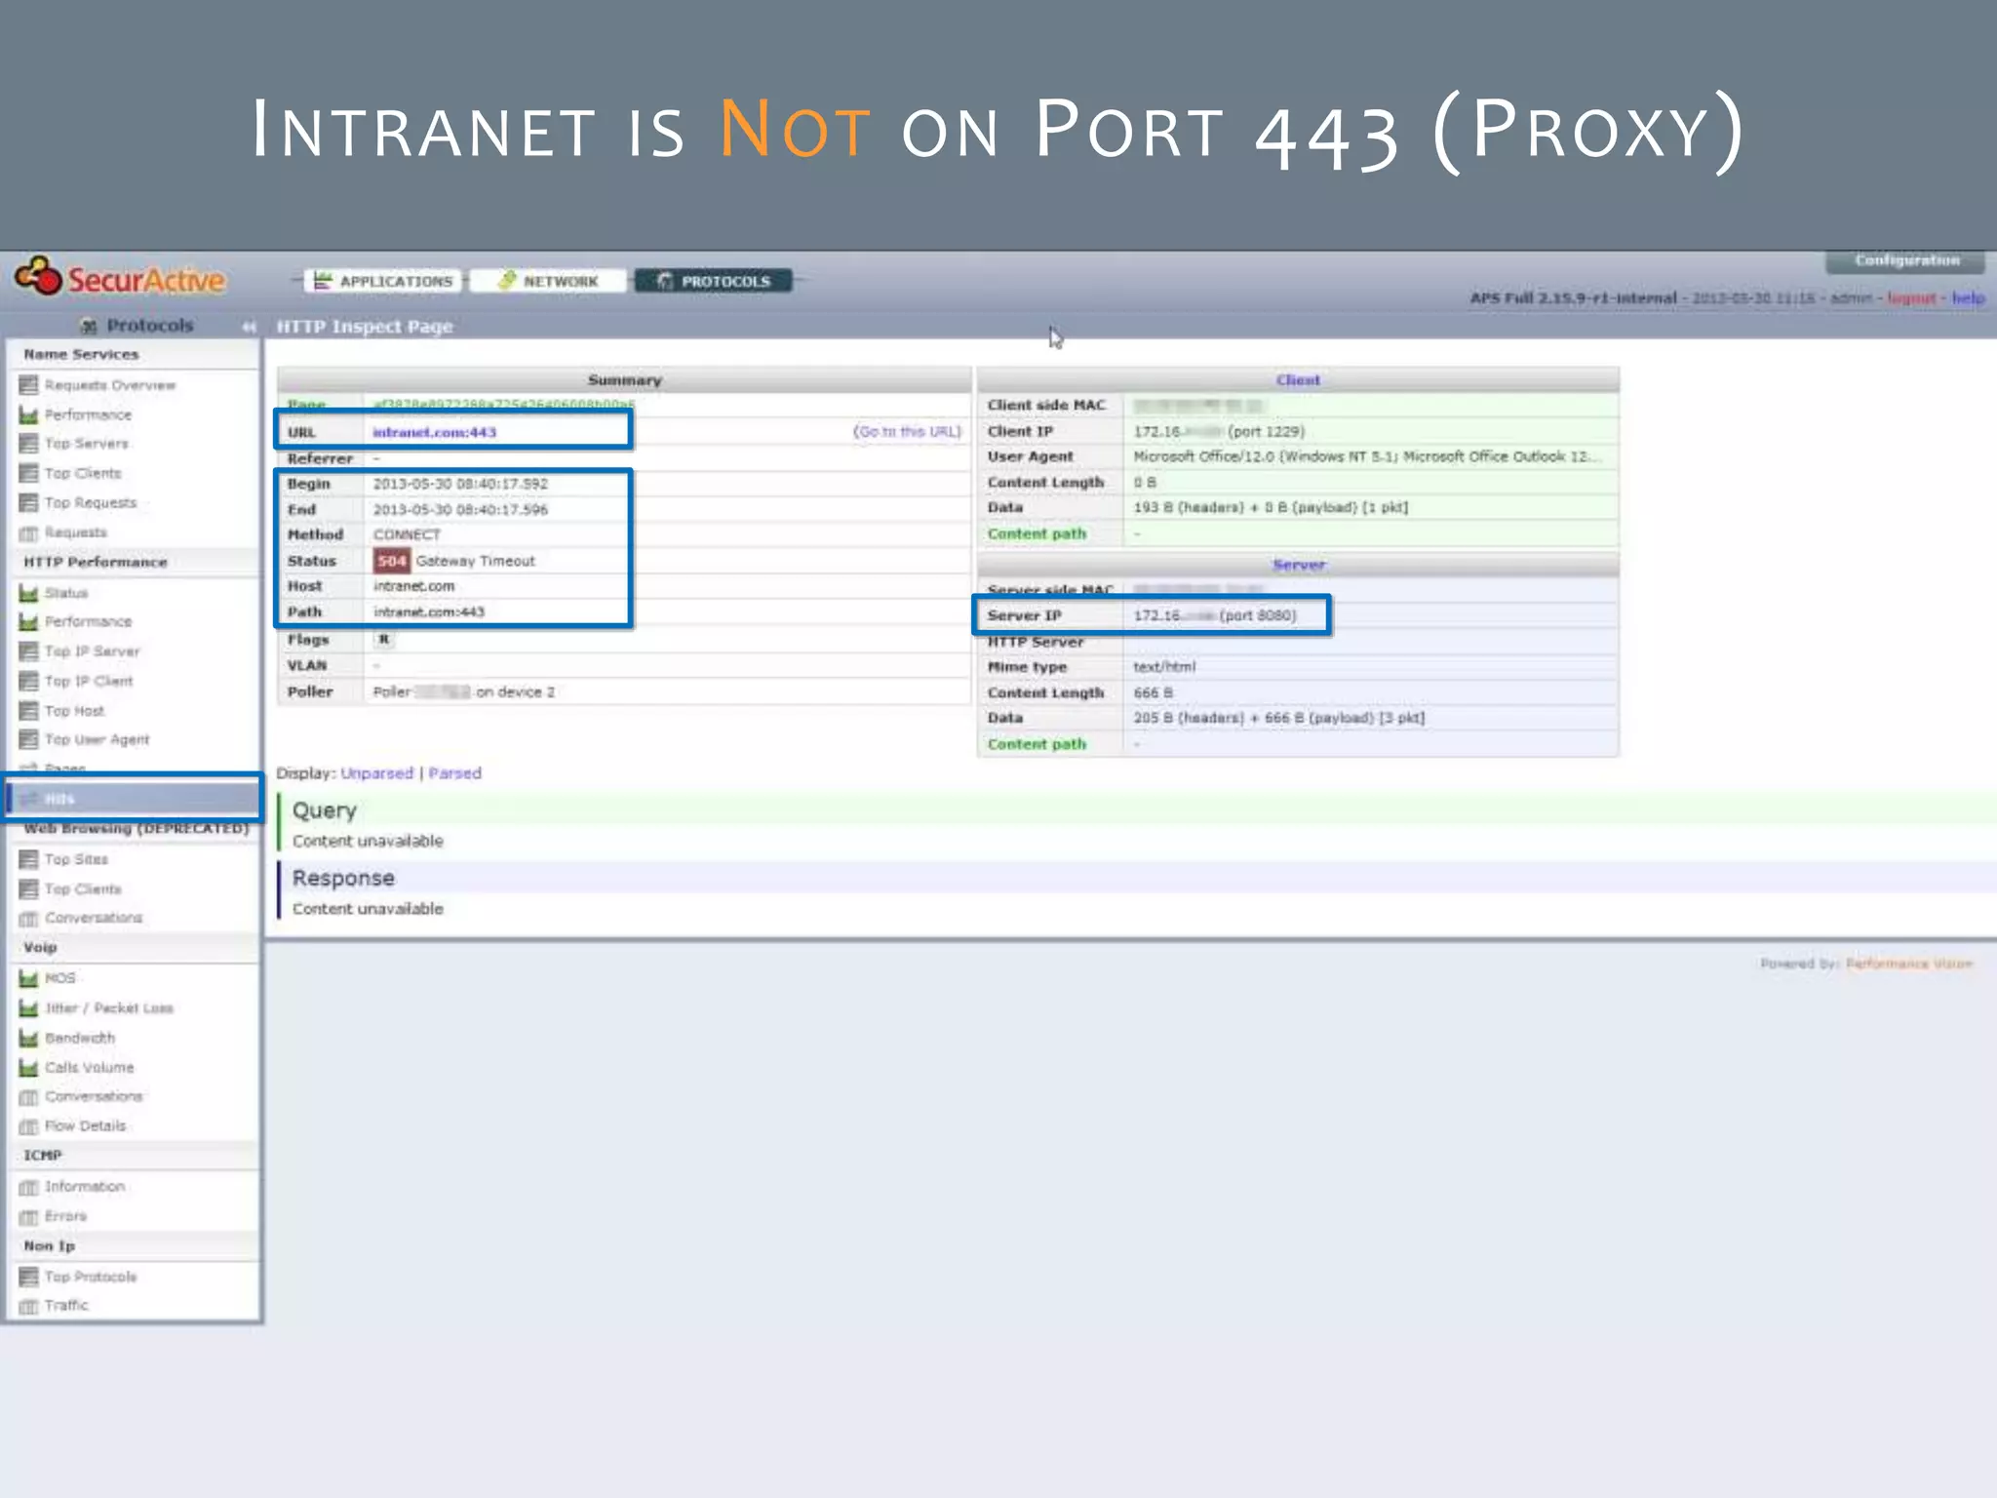The width and height of the screenshot is (1997, 1498).
Task: Click the Name Services Requests icon
Action: tap(28, 532)
